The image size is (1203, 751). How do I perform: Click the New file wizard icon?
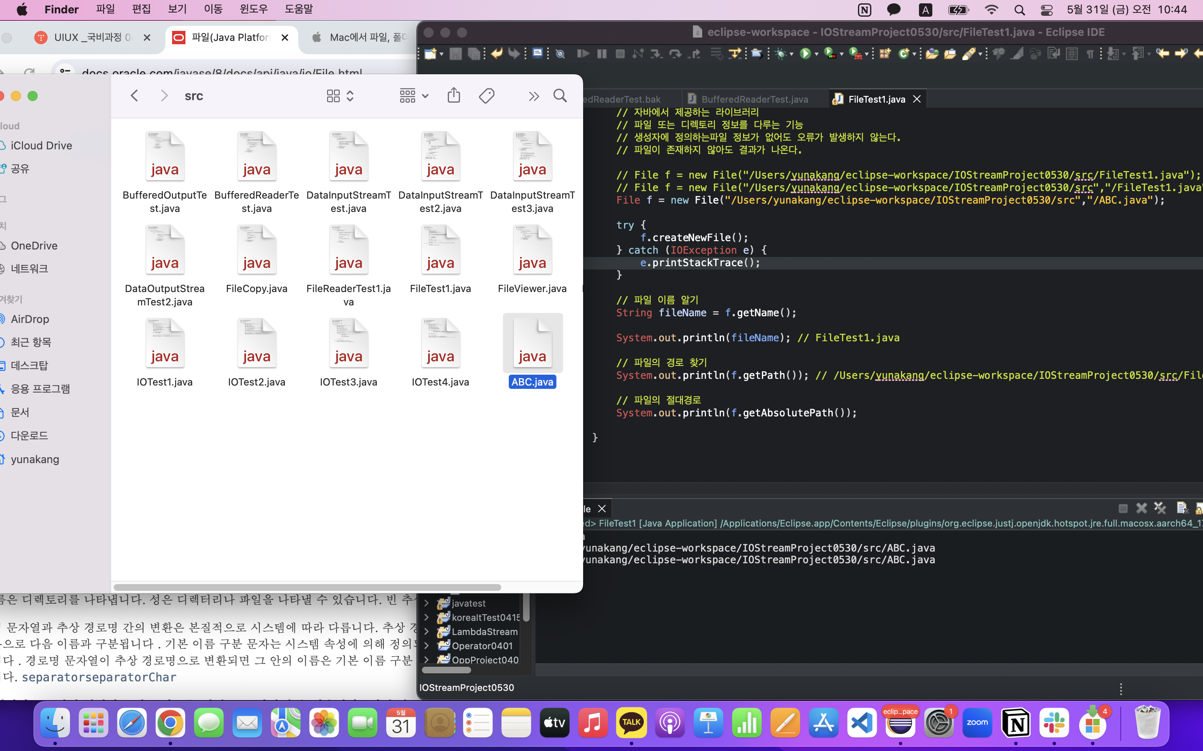click(x=430, y=54)
